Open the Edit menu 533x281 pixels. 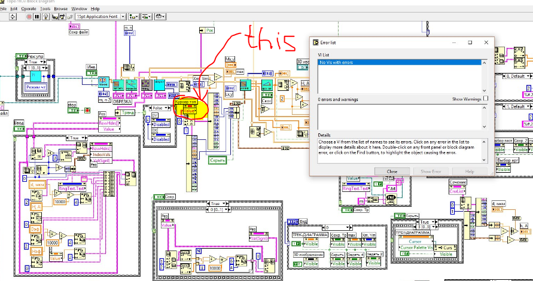[x=14, y=8]
